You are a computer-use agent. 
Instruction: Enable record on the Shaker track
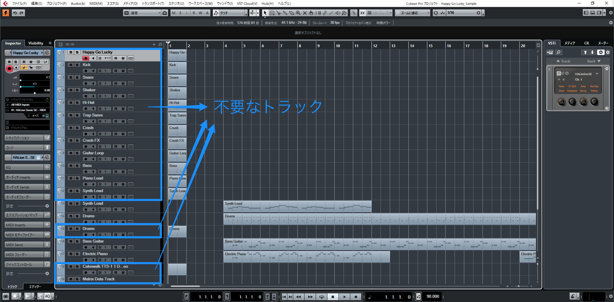tap(86, 96)
